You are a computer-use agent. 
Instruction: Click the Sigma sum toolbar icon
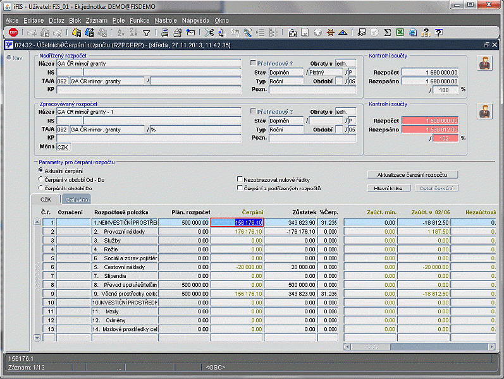pyautogui.click(x=387, y=32)
